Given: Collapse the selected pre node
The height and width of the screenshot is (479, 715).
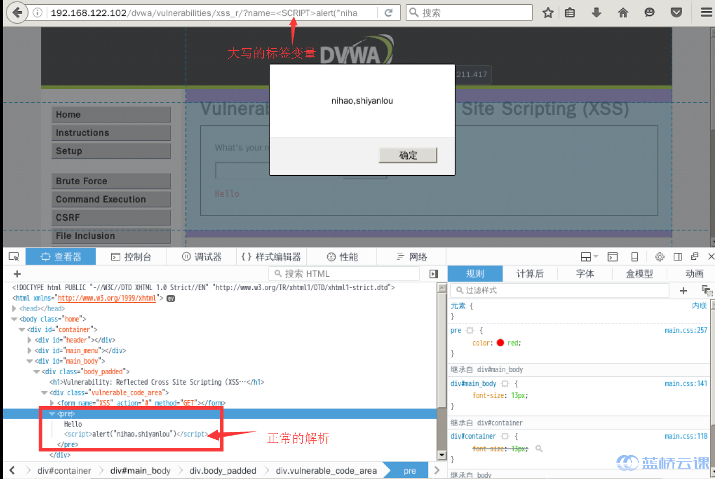Looking at the screenshot, I should tap(52, 414).
